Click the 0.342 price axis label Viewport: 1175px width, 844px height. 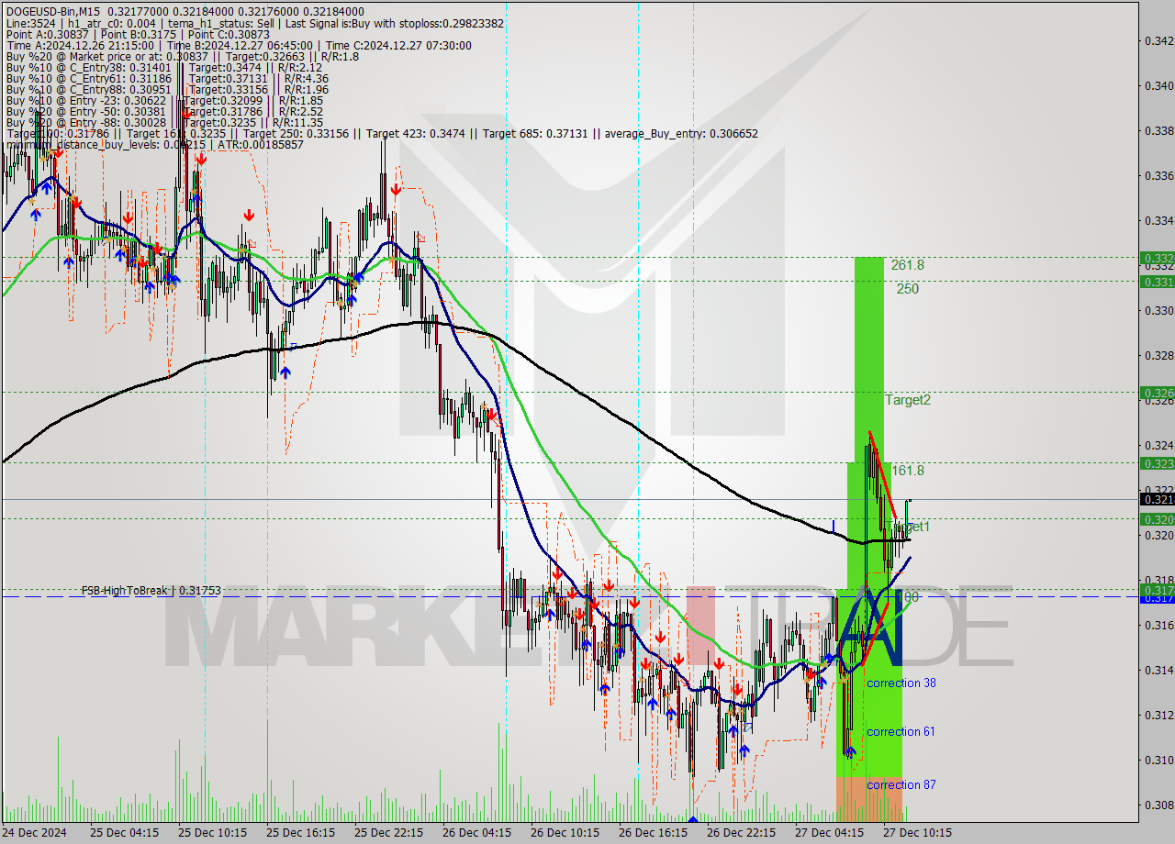pos(1159,40)
